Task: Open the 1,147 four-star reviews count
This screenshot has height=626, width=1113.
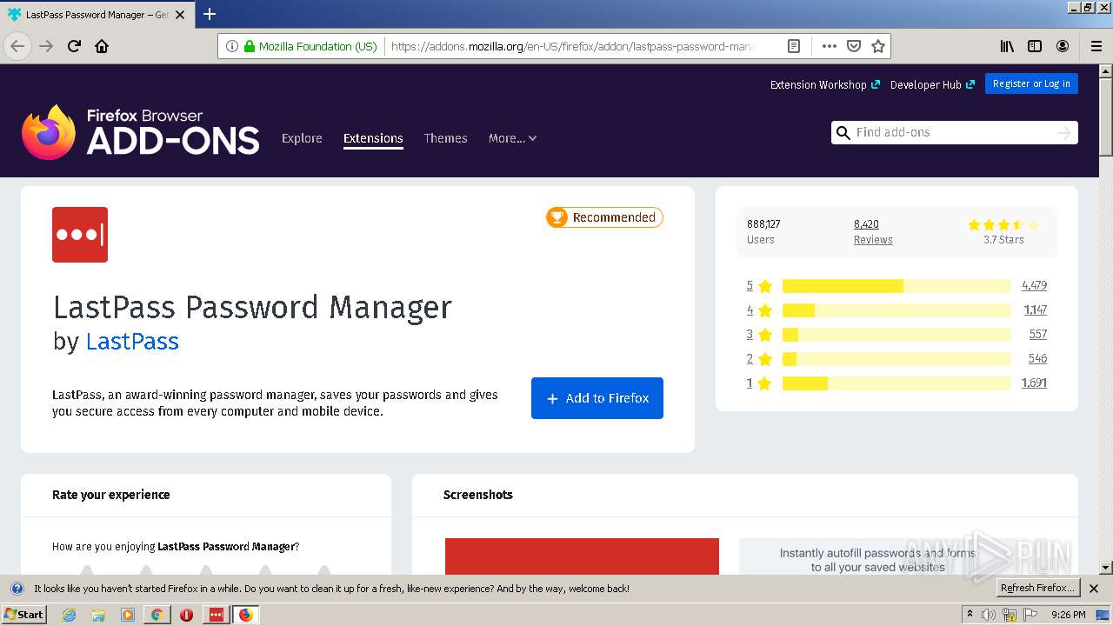Action: pyautogui.click(x=1035, y=310)
